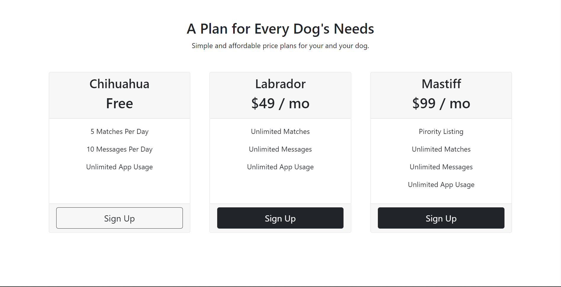Select 5 Matches Per Day feature

coord(119,132)
